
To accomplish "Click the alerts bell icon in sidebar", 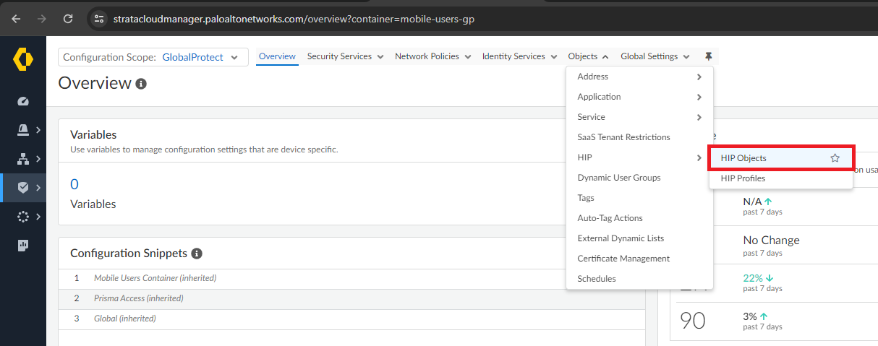I will (22, 130).
